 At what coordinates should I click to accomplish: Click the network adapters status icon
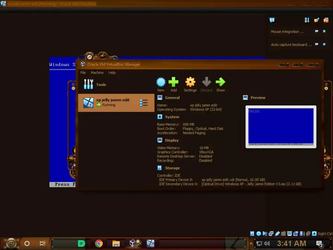[x=271, y=233]
